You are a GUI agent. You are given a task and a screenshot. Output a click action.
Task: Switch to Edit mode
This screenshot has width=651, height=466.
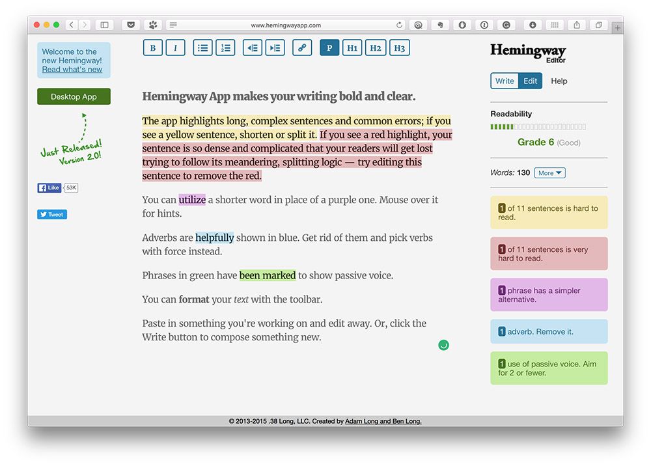click(530, 81)
